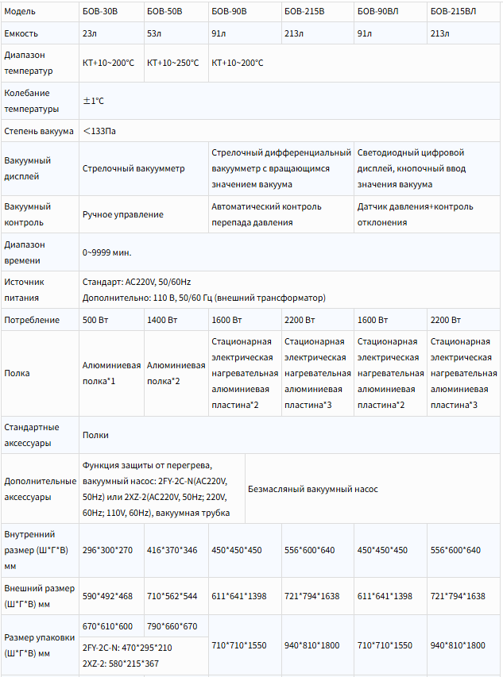
Task: Click the 500 Вт power consumption cell
Action: pos(95,320)
